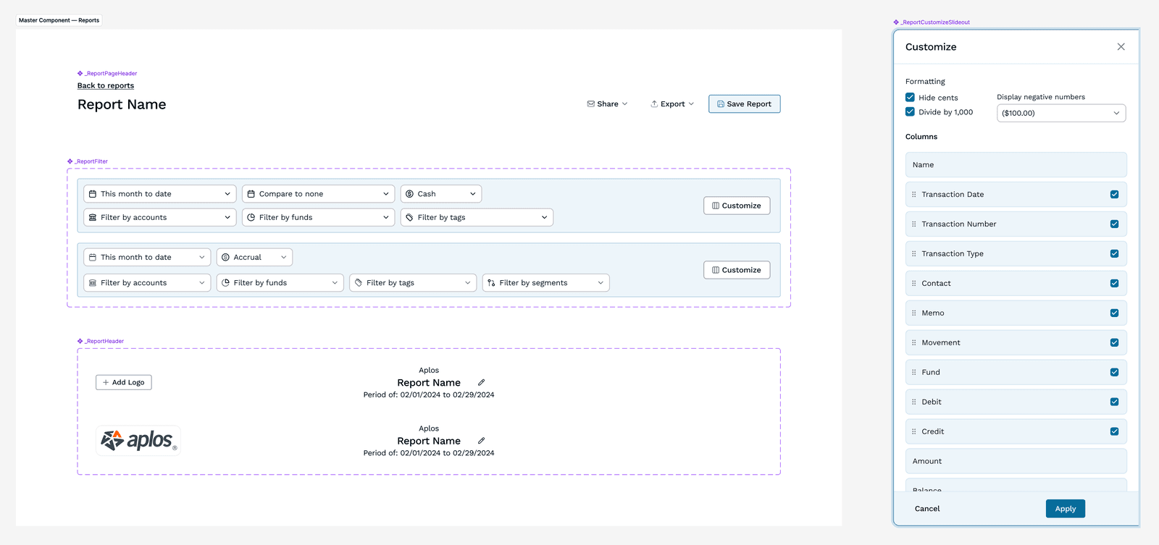Toggle the Fund column checkbox
1159x545 pixels.
1114,373
